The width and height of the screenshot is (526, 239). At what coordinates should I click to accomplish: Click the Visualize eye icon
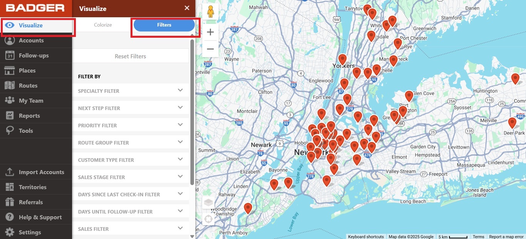[10, 25]
